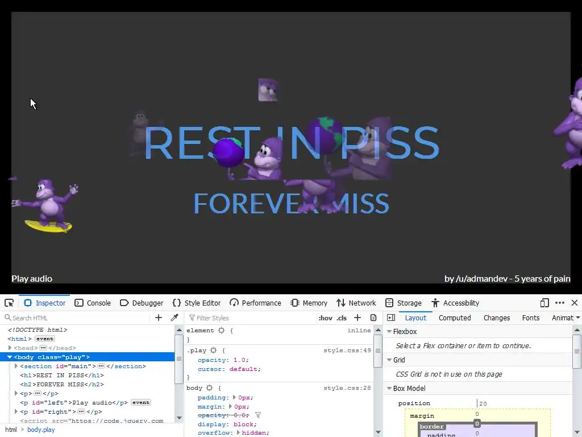Highlight elements matching element selector

tap(222, 331)
